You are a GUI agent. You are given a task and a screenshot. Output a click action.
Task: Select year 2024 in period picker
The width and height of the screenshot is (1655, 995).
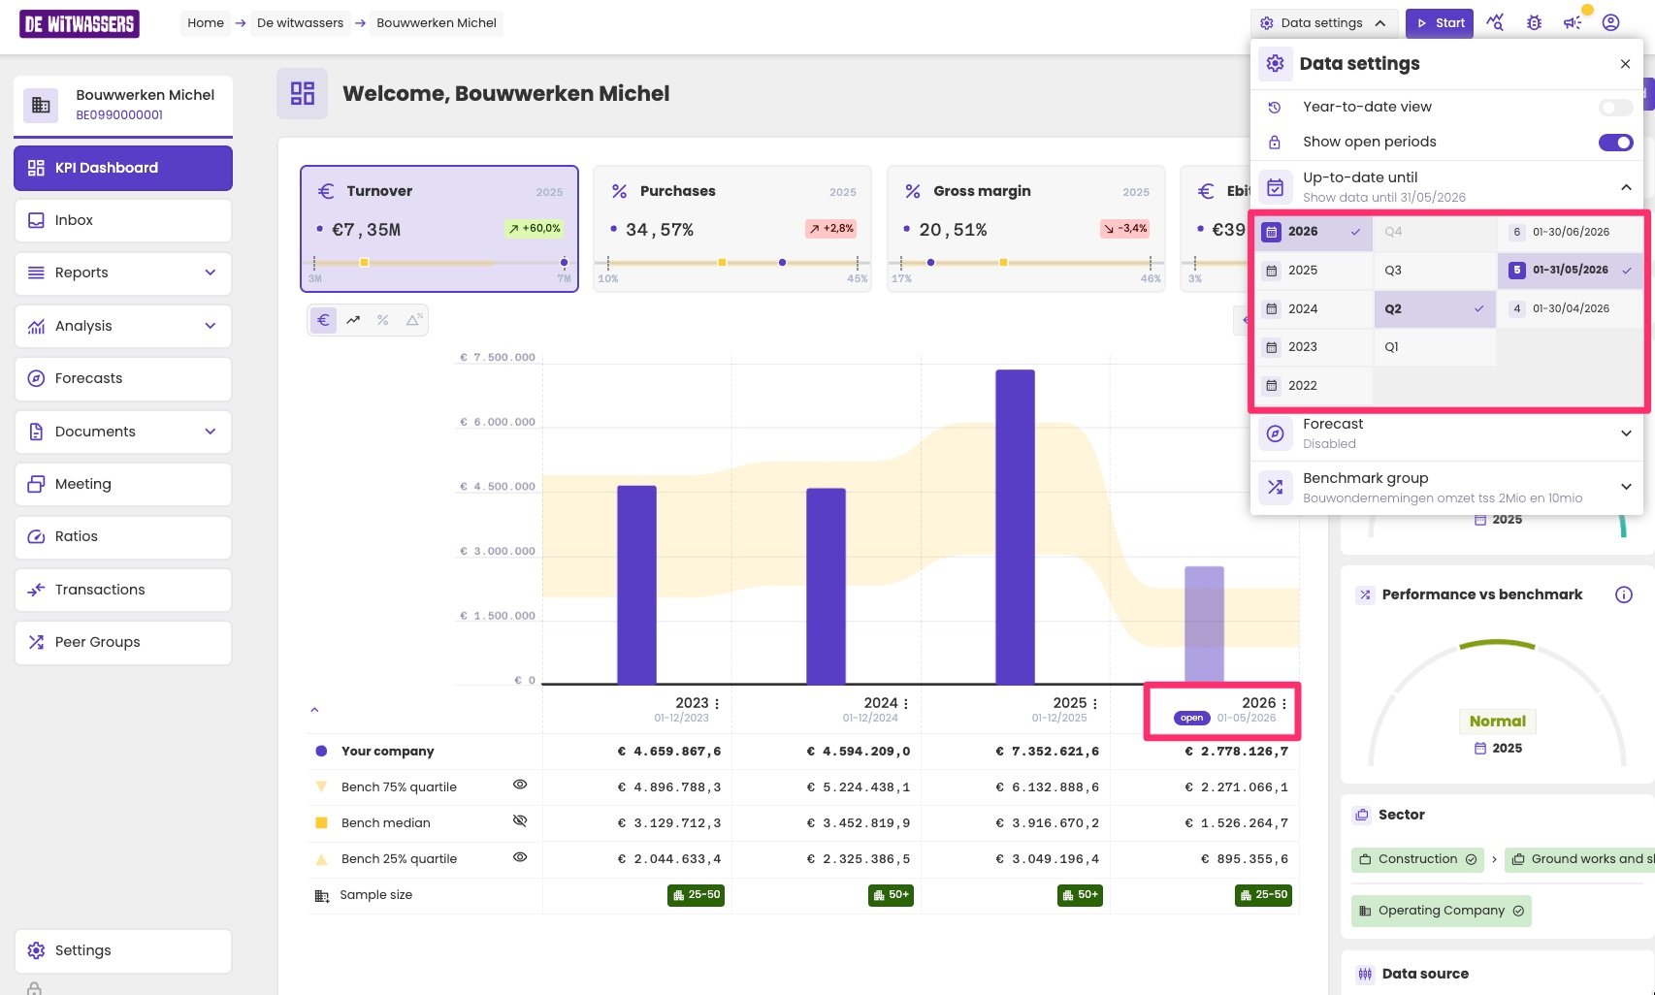[1314, 308]
